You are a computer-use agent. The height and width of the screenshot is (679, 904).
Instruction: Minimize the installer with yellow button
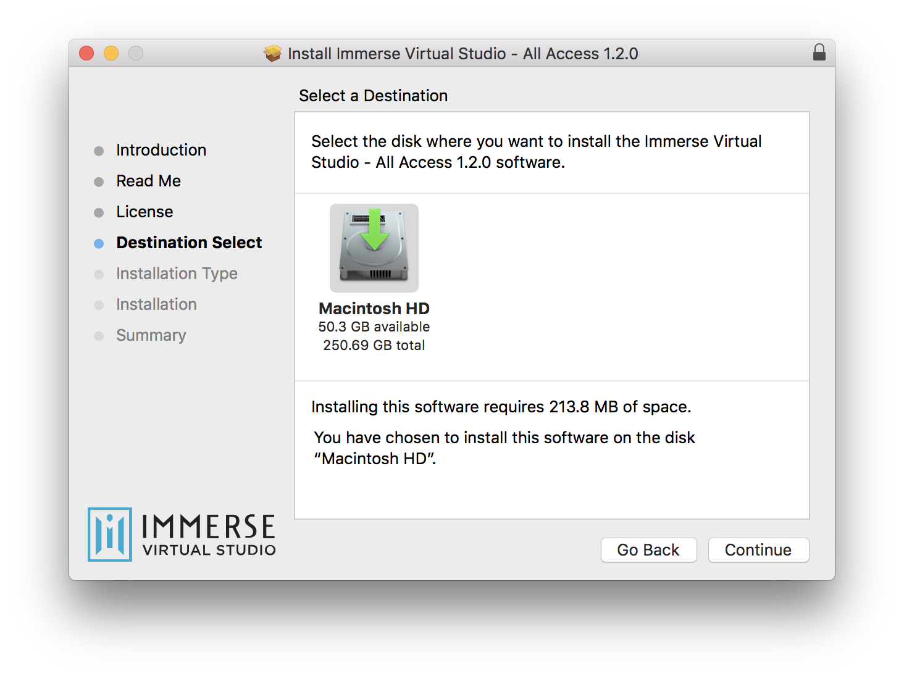pos(111,54)
